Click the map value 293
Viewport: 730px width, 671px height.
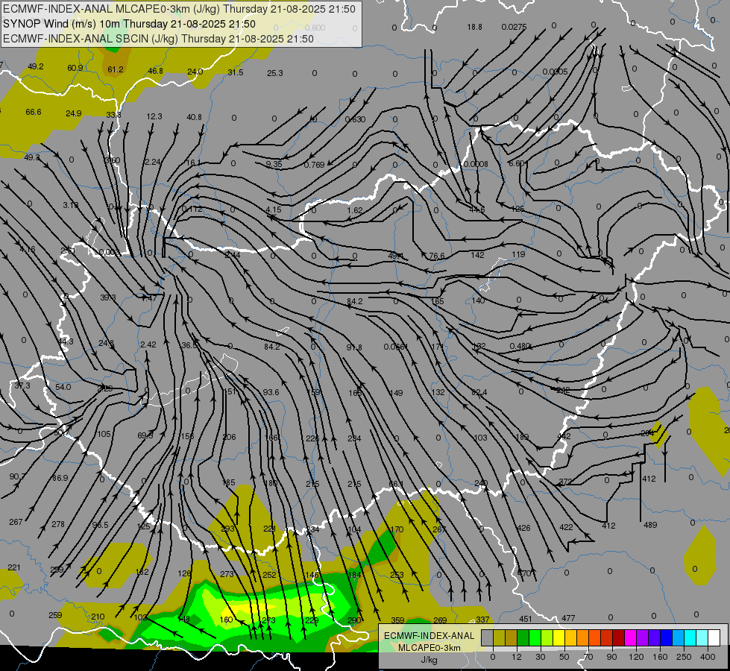click(227, 529)
